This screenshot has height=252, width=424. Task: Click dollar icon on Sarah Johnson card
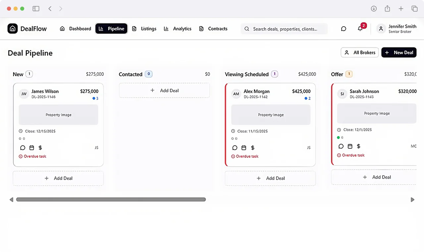358,146
